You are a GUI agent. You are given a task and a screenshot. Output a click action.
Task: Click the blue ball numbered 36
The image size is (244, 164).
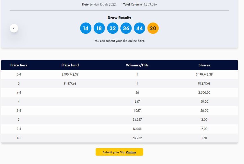point(126,28)
